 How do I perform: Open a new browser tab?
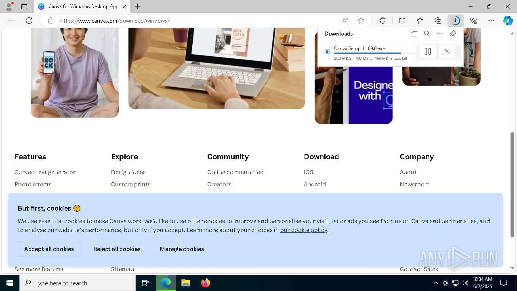click(138, 6)
